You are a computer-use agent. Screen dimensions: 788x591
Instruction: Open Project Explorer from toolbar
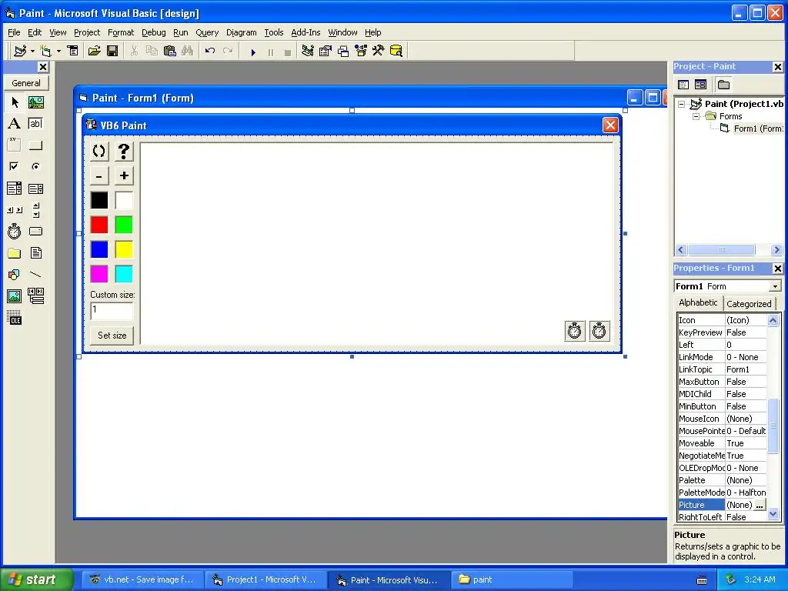(x=308, y=51)
